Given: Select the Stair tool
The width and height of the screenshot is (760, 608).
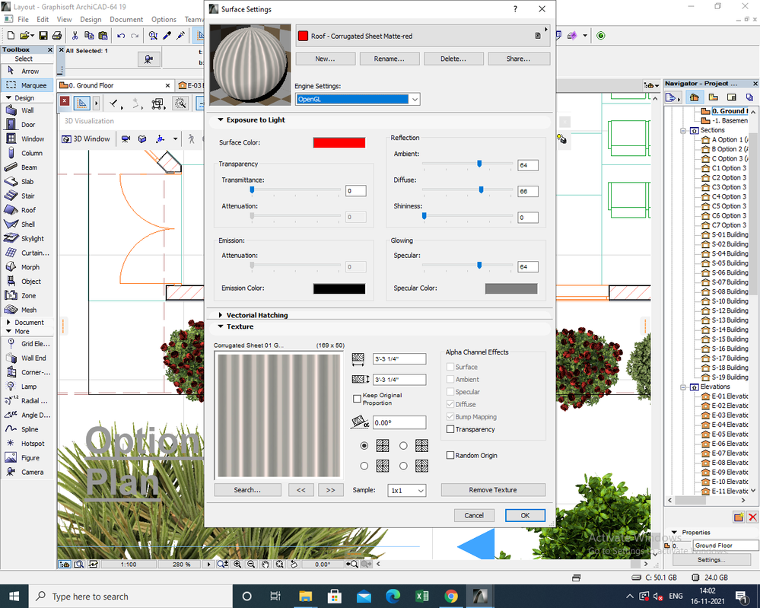Looking at the screenshot, I should (x=27, y=196).
